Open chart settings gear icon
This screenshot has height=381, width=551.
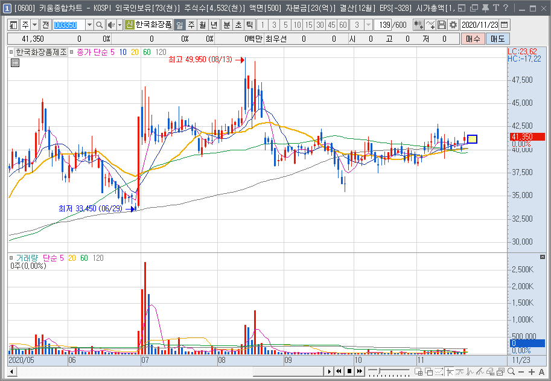pos(453,25)
